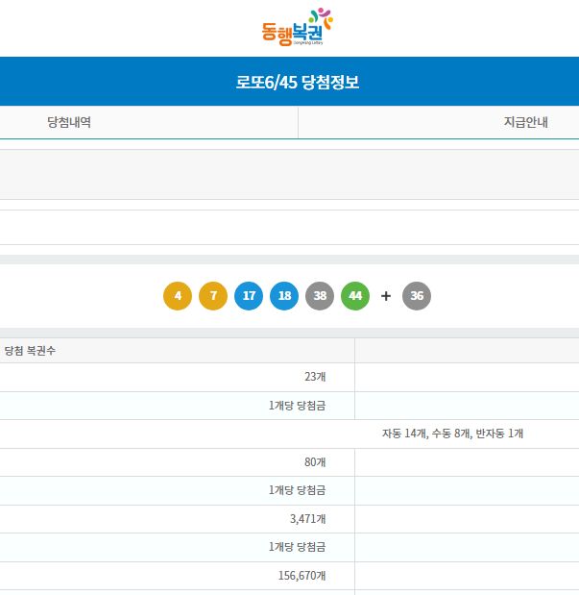Click the 동행복권 logo
Image resolution: width=579 pixels, height=595 pixels.
[x=298, y=27]
